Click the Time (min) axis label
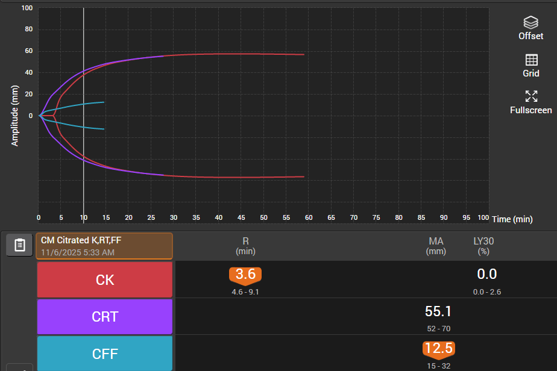Viewport: 557px width, 371px height. (512, 219)
